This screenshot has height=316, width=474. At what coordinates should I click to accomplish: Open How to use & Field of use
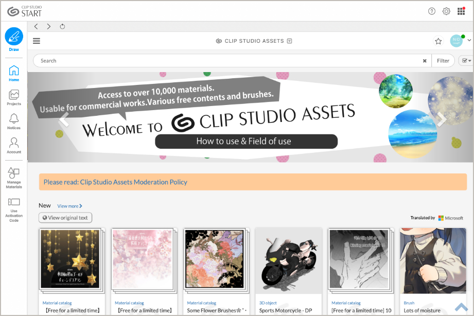pos(246,141)
